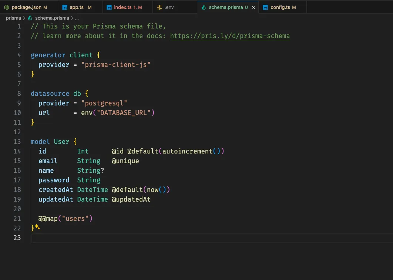Viewport: 393px width, 280px height.
Task: Click the 'password' field name
Action: (x=54, y=181)
